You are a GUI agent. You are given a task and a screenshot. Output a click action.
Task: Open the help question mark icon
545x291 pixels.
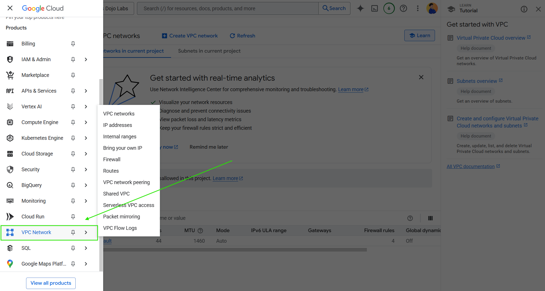(403, 9)
